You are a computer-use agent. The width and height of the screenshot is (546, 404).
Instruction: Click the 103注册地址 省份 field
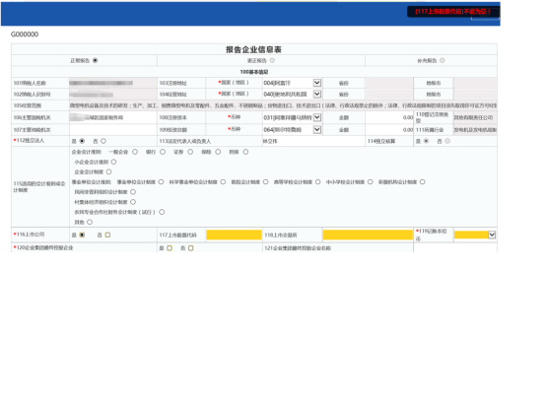389,83
